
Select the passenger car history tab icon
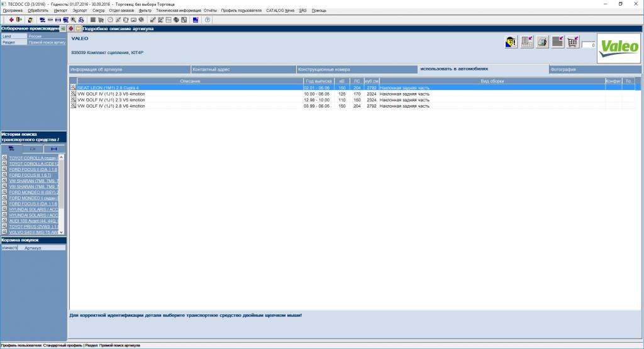tap(11, 148)
